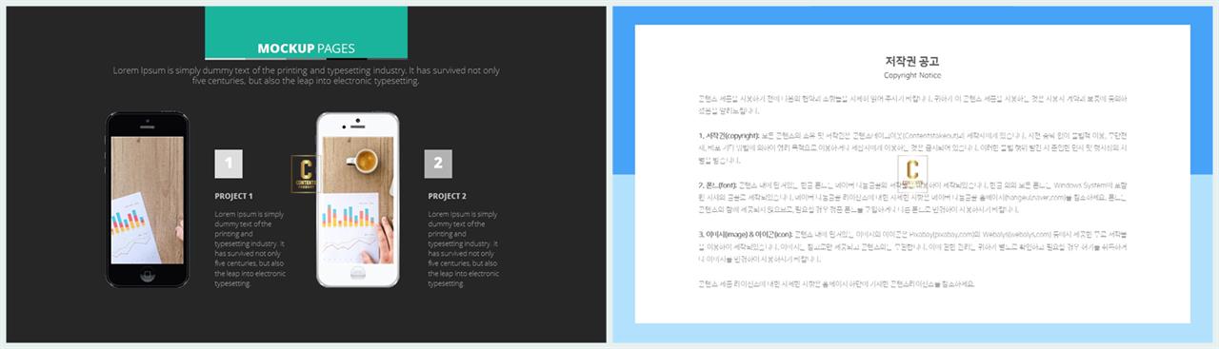Click the number 1 square box
1219x349 pixels.
[229, 164]
